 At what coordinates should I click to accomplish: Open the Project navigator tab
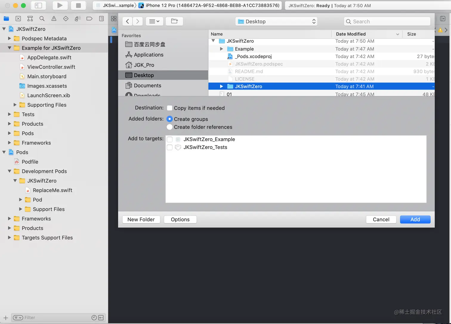pos(6,19)
